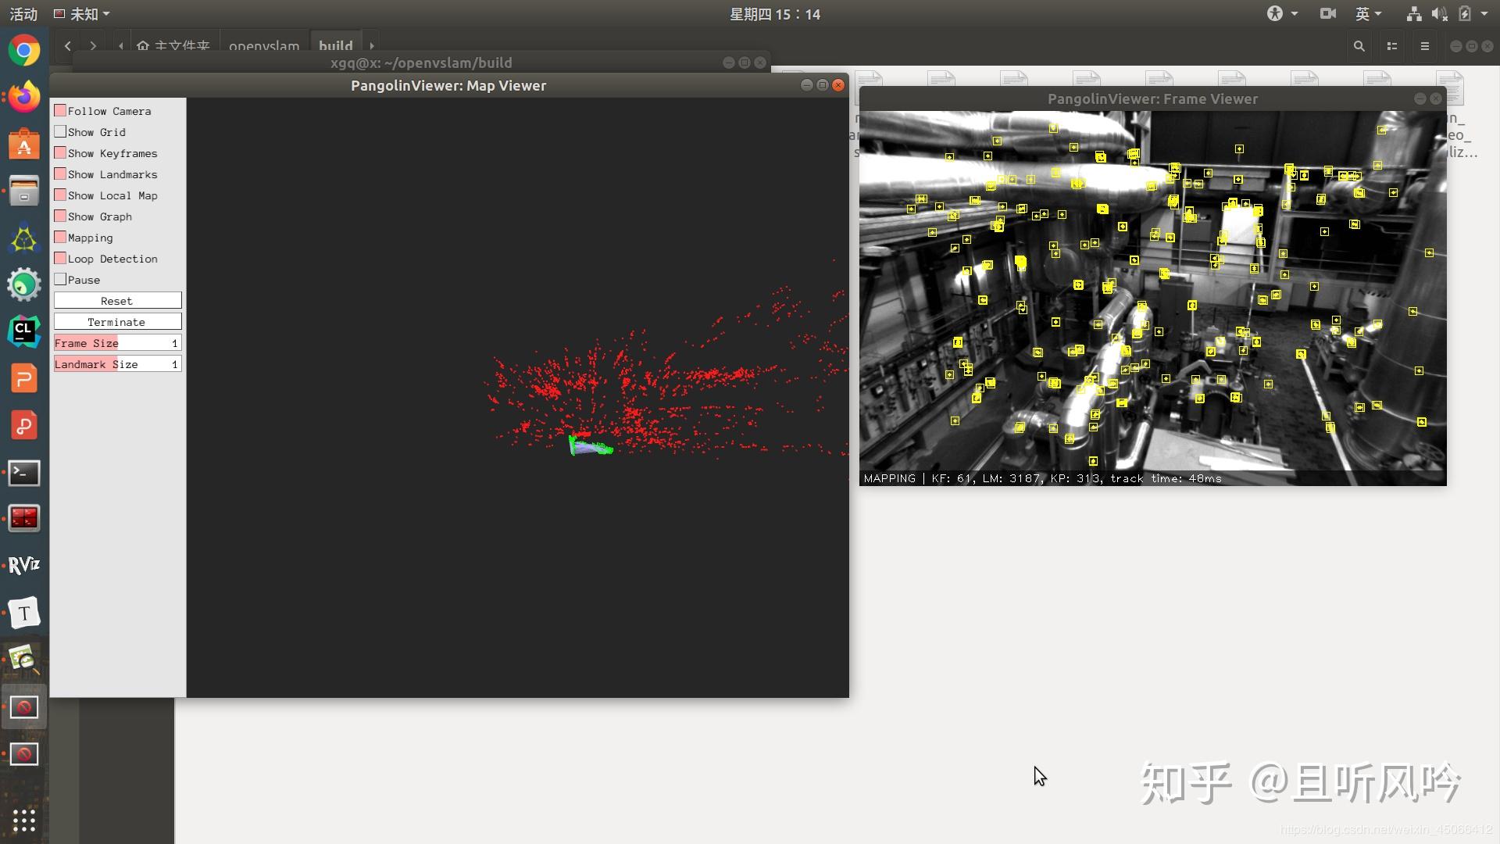The image size is (1500, 844).
Task: Click the 活动 Activities menu
Action: click(x=23, y=14)
